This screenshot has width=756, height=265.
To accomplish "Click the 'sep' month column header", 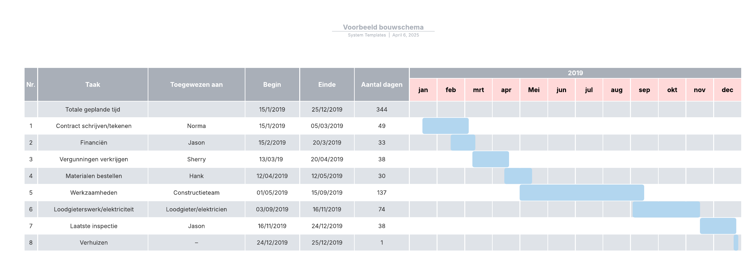I will pyautogui.click(x=644, y=90).
